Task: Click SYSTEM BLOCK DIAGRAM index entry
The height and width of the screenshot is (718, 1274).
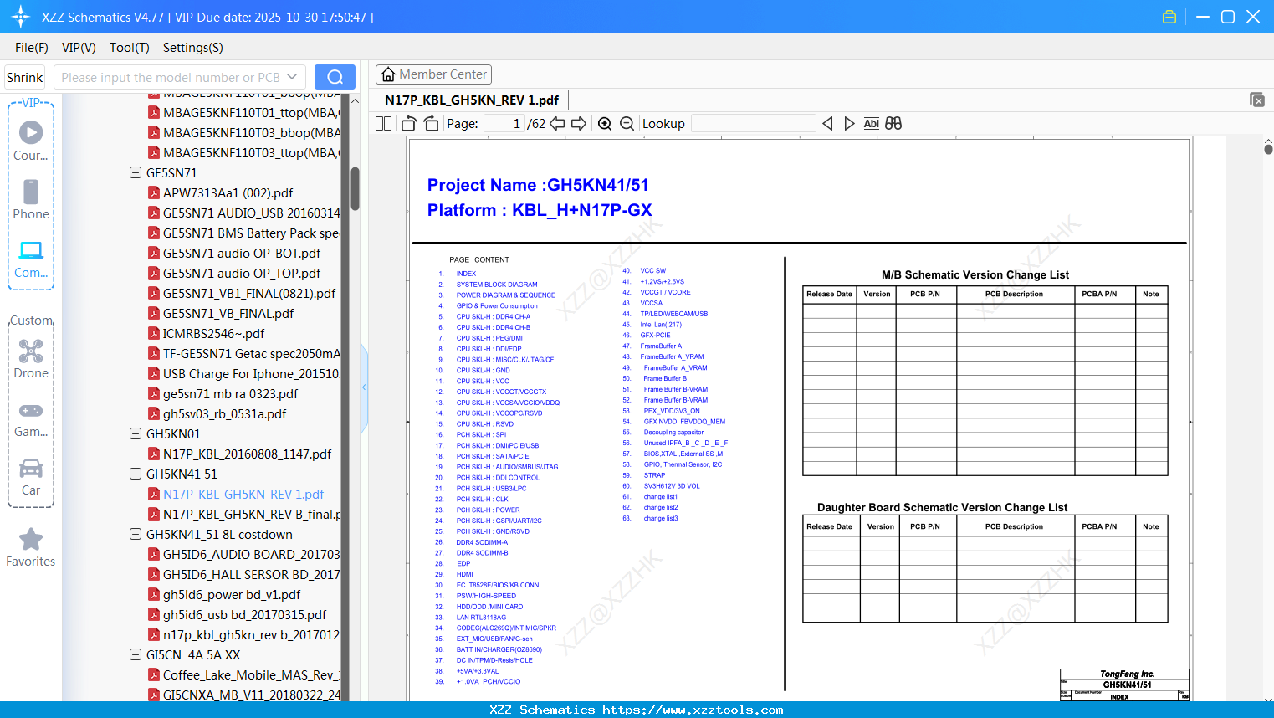Action: 497,285
